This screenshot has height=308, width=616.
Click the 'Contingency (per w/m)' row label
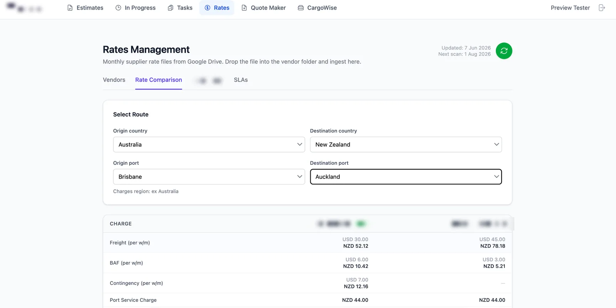tap(136, 283)
